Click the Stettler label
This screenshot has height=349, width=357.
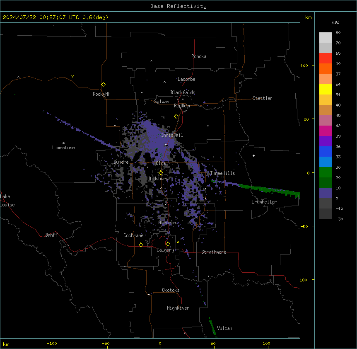263,98
